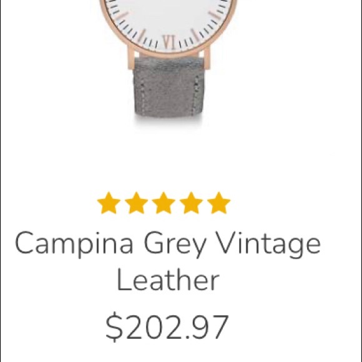Click the second yellow rating star
The height and width of the screenshot is (362, 362).
pyautogui.click(x=136, y=203)
